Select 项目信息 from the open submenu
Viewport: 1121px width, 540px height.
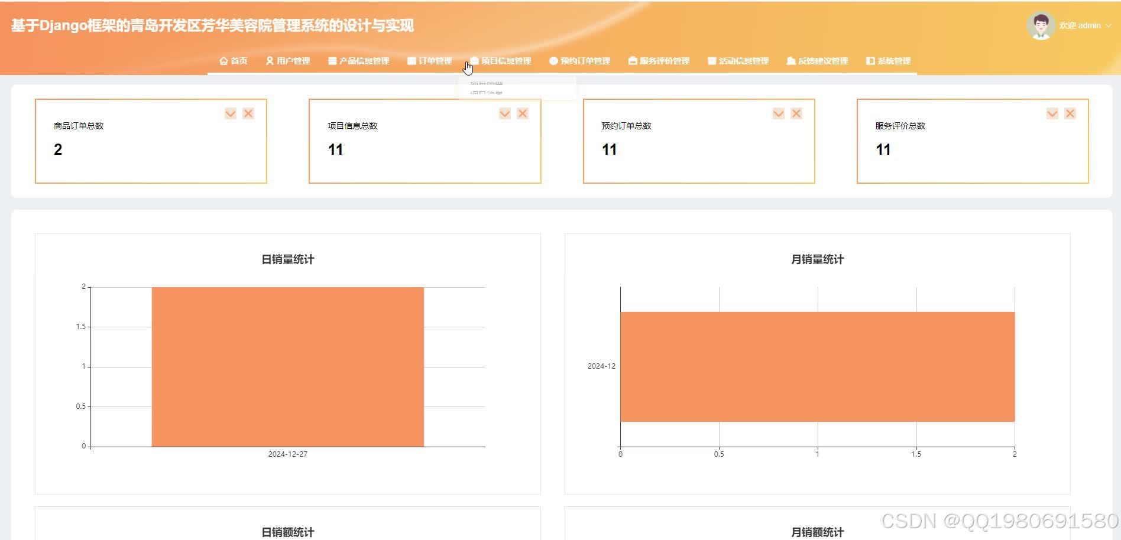point(486,93)
